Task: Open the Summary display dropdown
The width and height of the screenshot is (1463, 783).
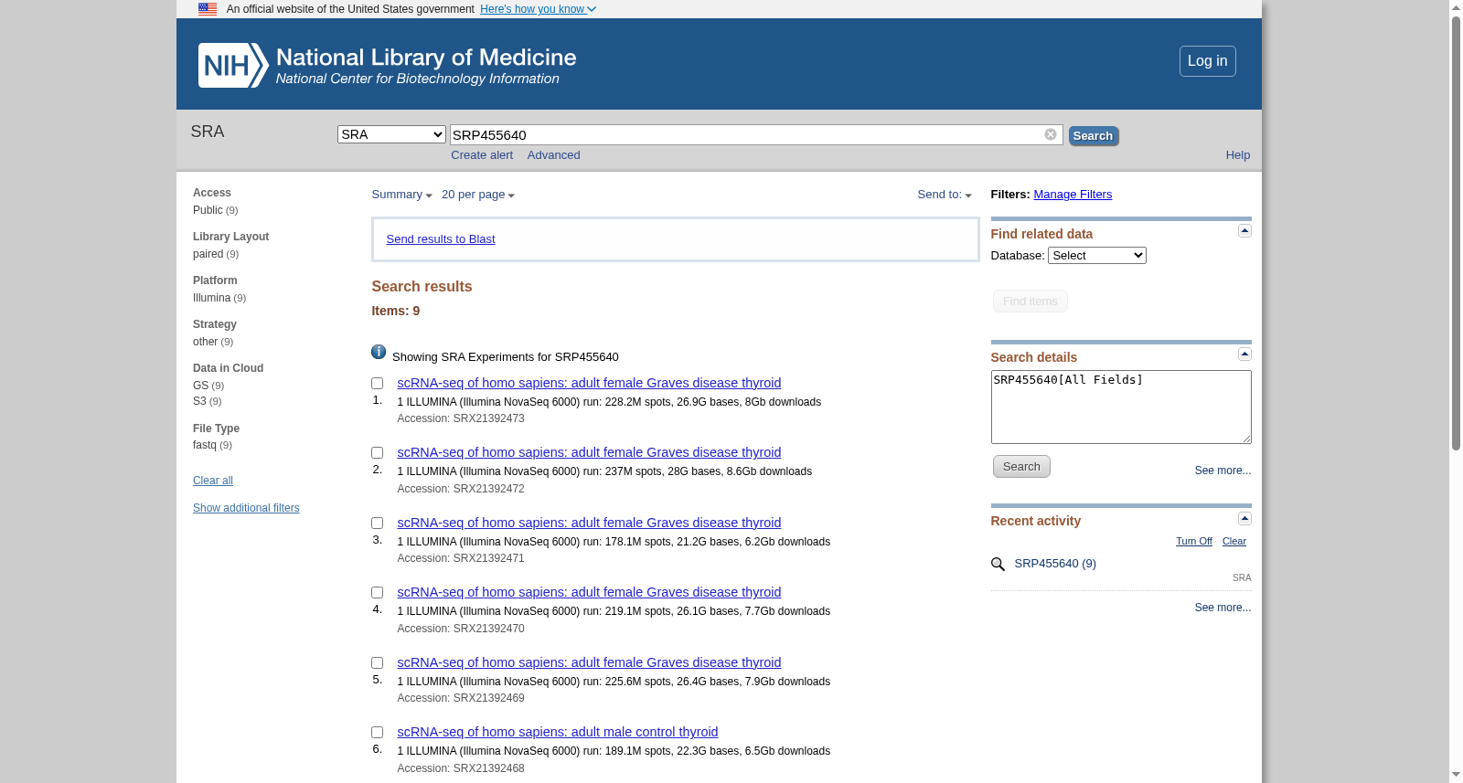Action: pos(401,195)
